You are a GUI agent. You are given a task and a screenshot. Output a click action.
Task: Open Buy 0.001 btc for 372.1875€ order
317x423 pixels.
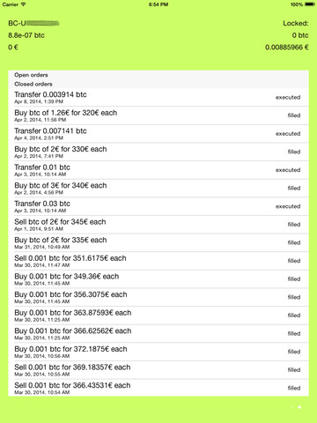tap(158, 352)
